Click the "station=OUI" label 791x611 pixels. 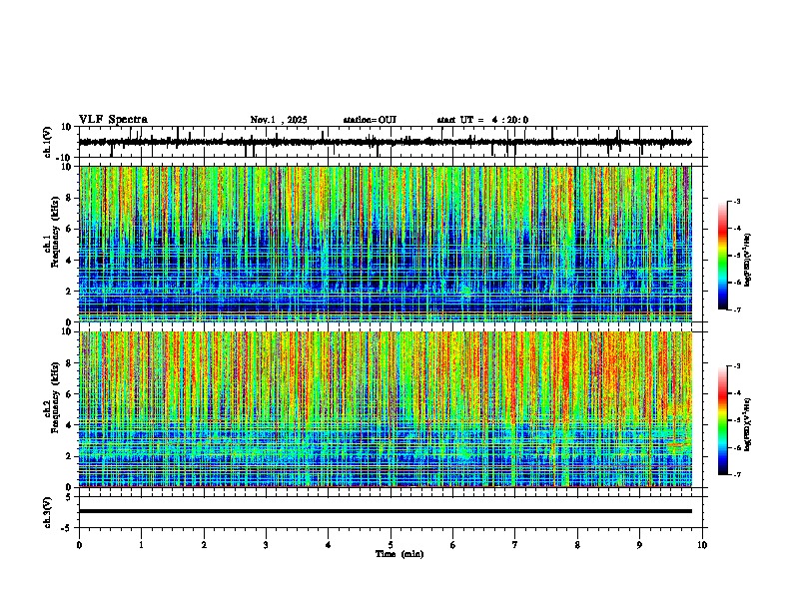click(x=370, y=120)
